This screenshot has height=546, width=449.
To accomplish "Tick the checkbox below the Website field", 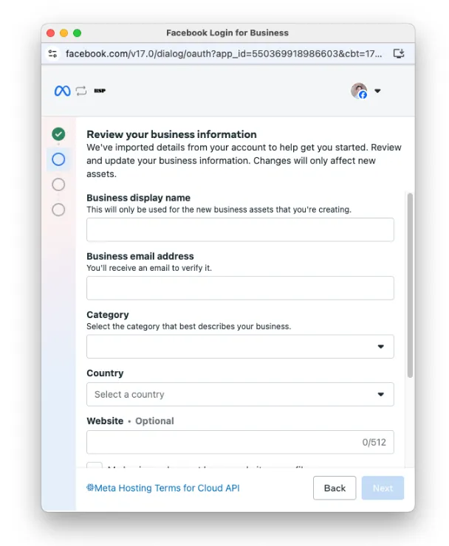I will point(95,466).
